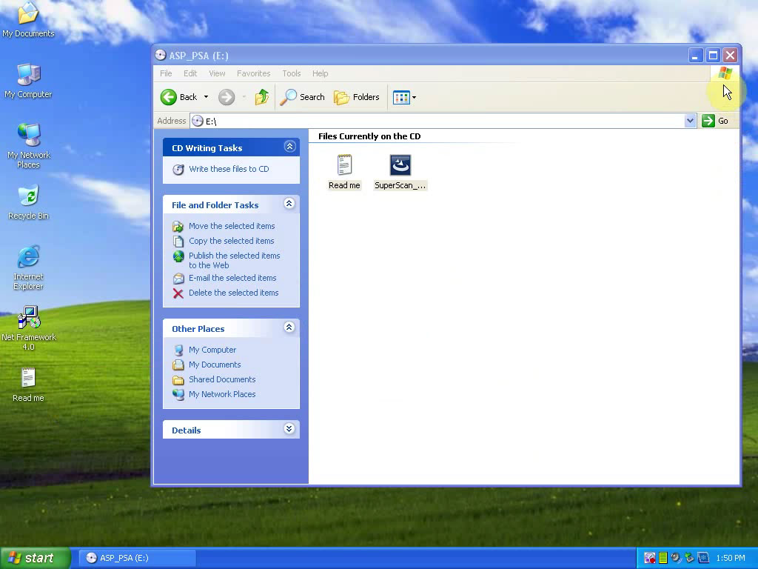Expand the Address bar dropdown list
Image resolution: width=758 pixels, height=569 pixels.
(691, 121)
